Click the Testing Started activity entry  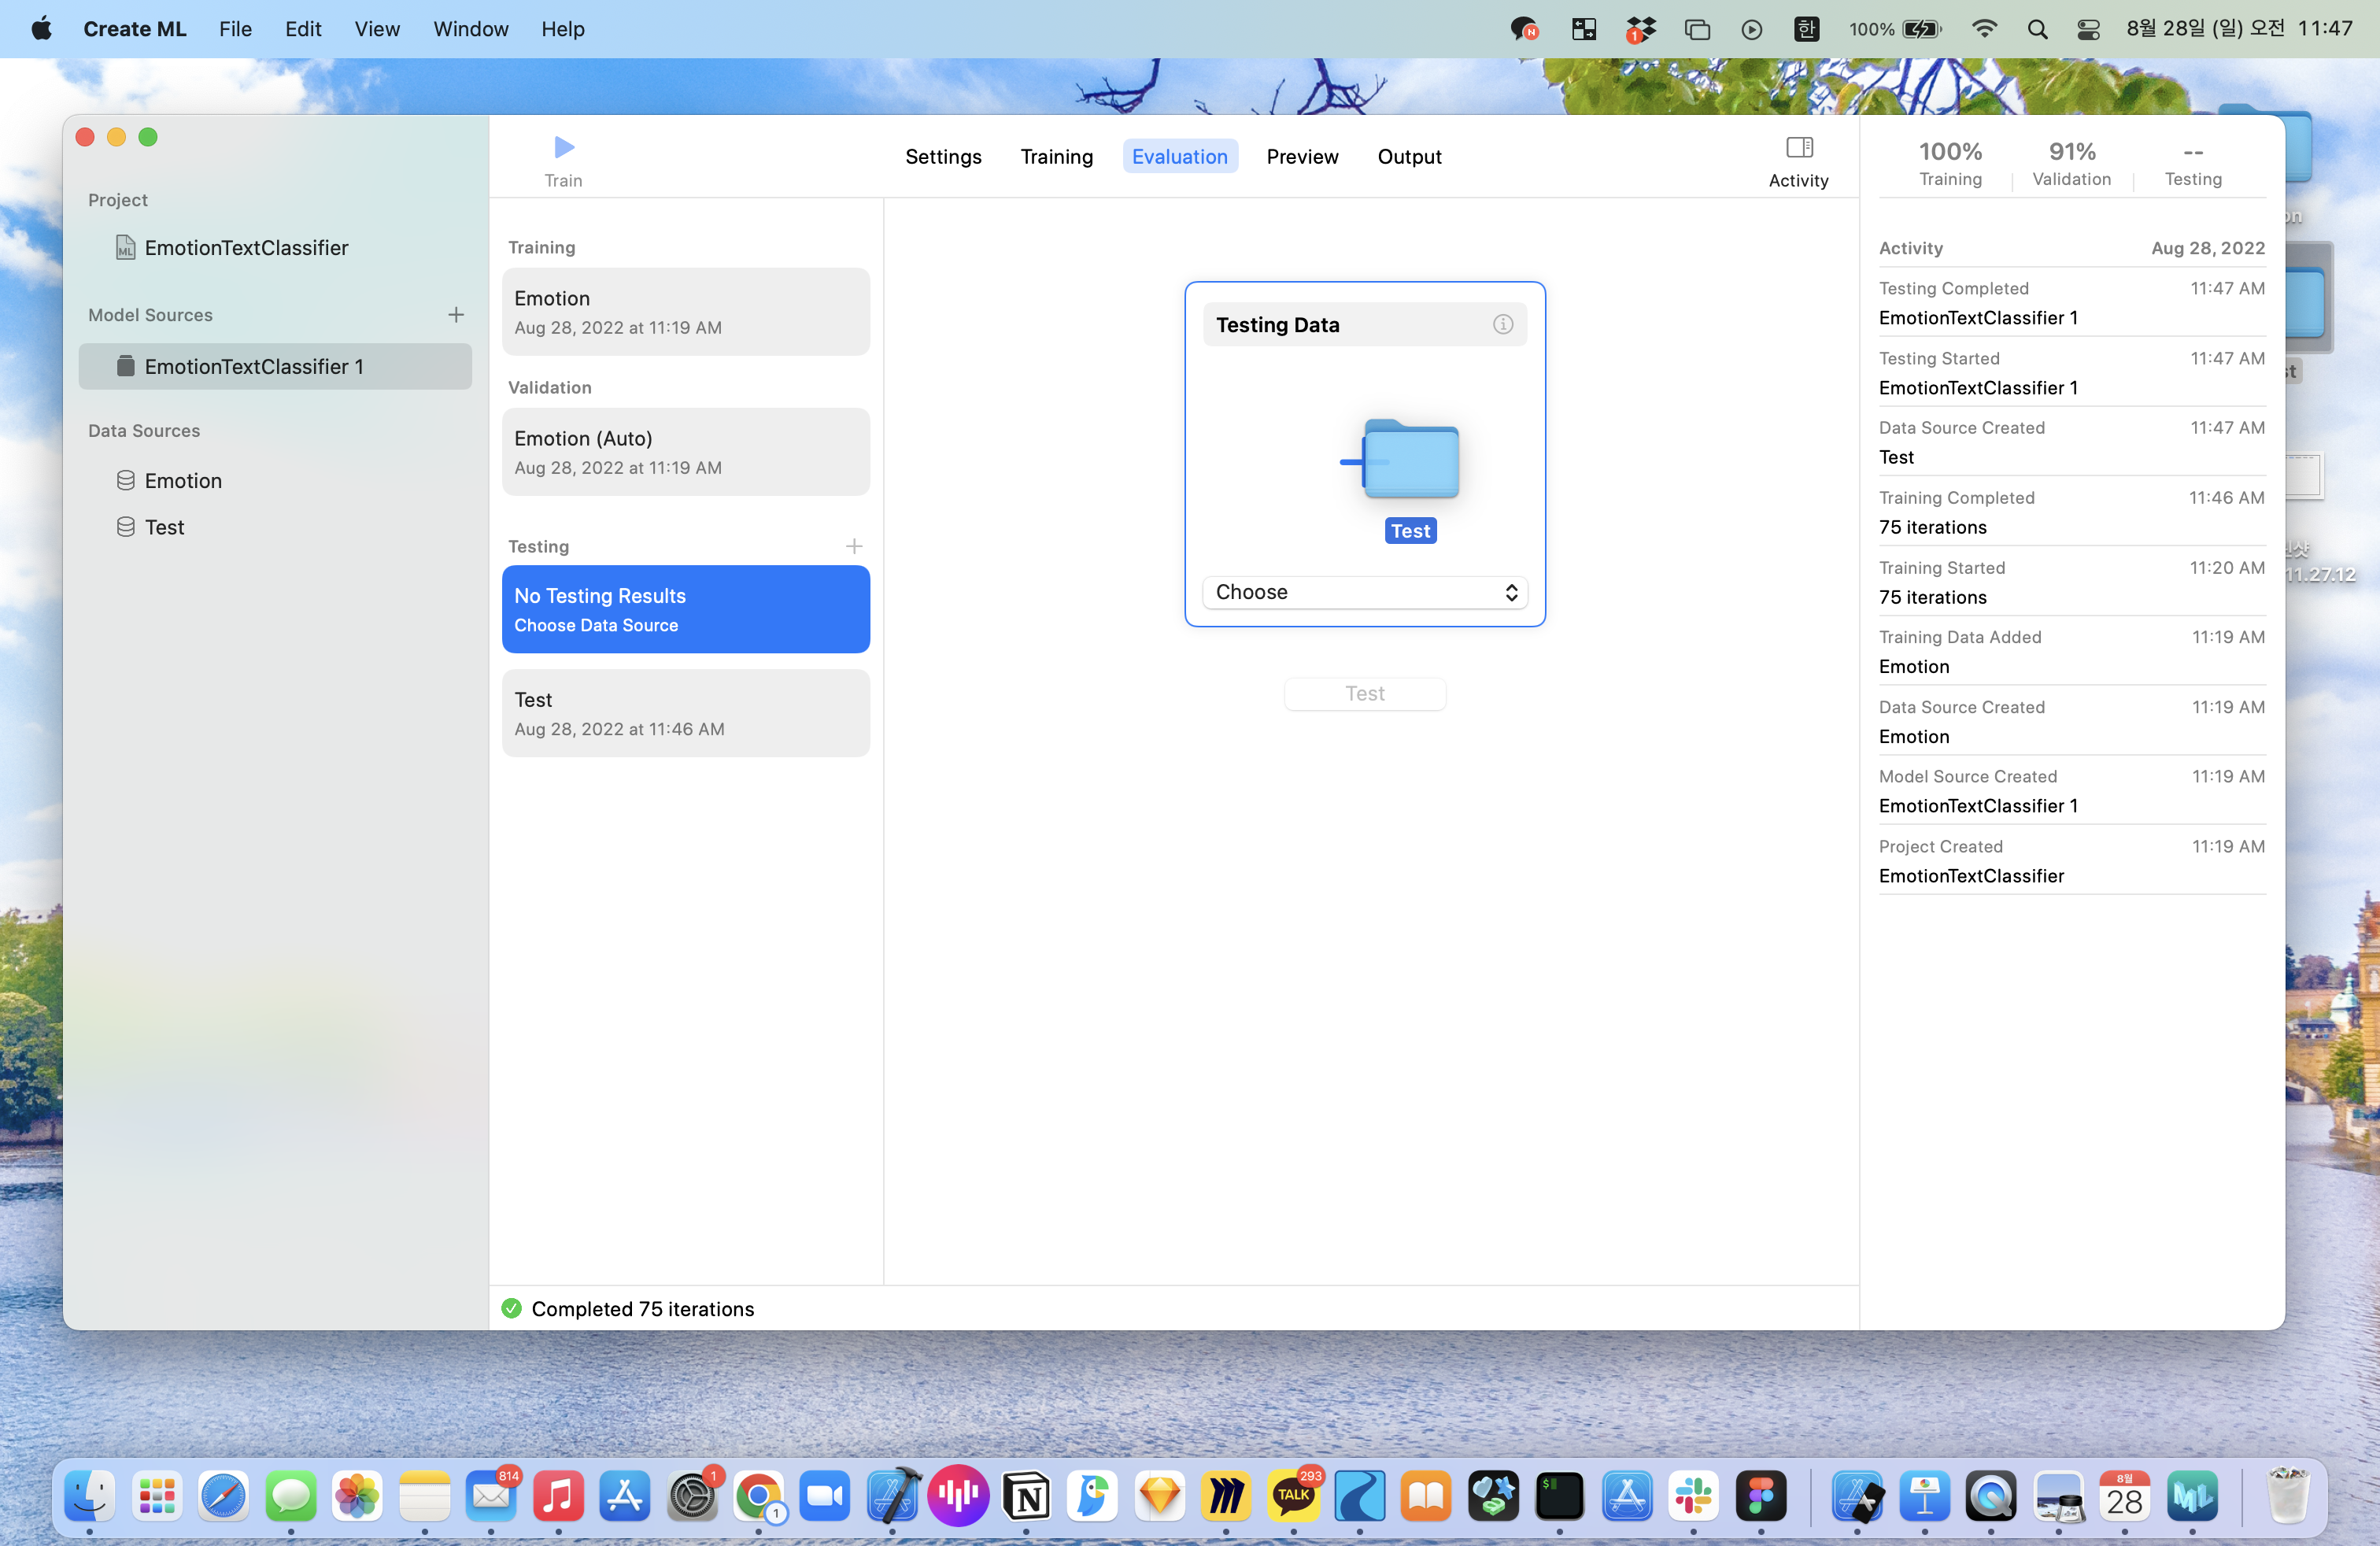point(2072,372)
